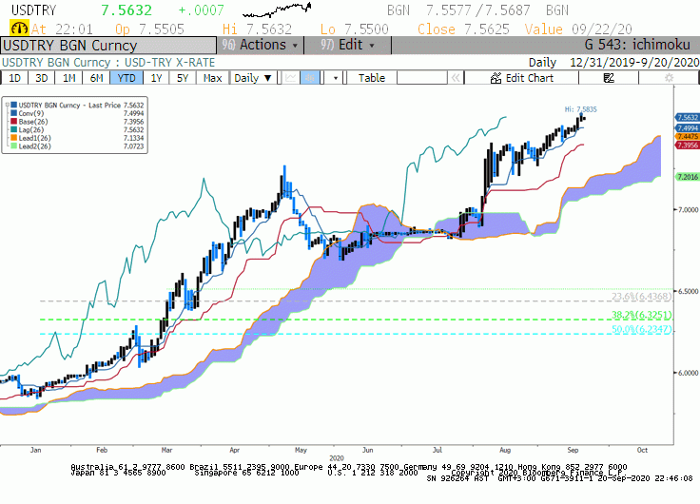Click the 23.6%(6.4368) Fibonacci level label

pos(642,297)
